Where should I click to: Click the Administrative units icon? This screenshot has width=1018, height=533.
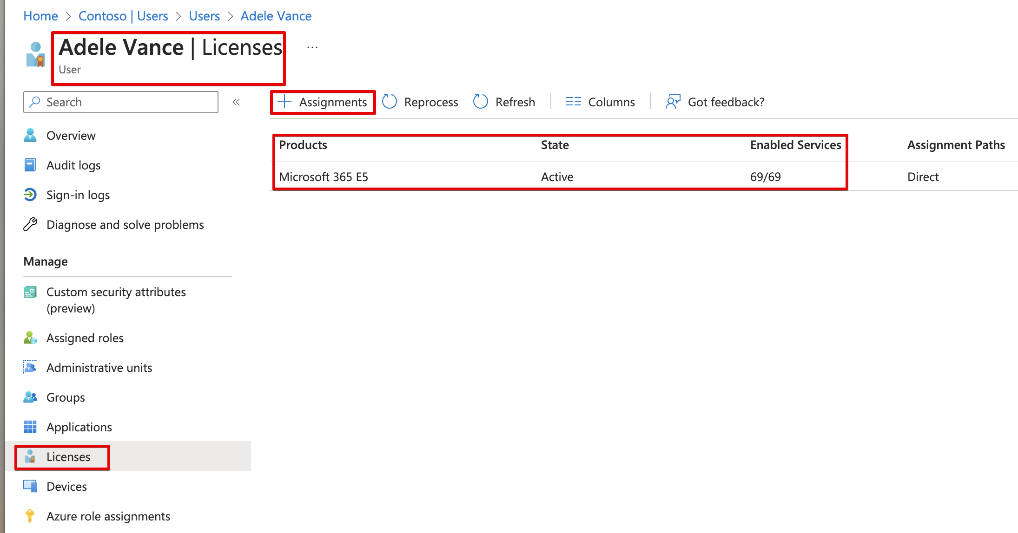coord(30,368)
